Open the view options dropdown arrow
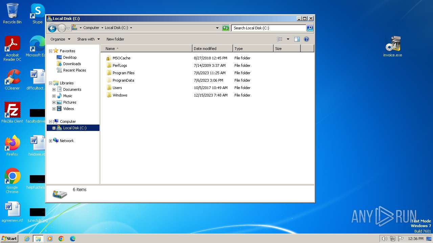Viewport: 433px width, 243px height. coord(288,39)
